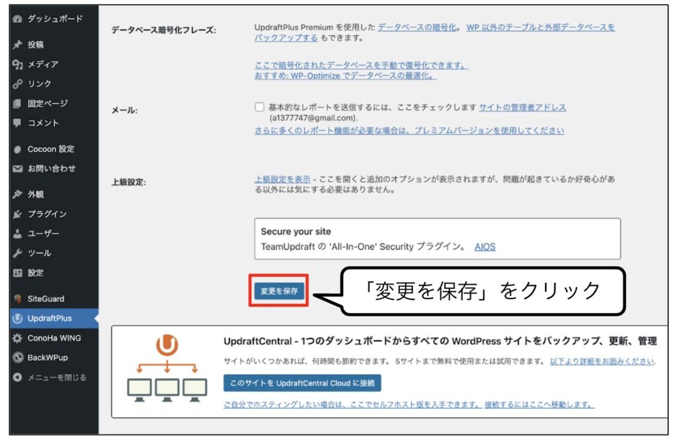This screenshot has width=677, height=442.
Task: Open the メディア menu item
Action: 54,64
